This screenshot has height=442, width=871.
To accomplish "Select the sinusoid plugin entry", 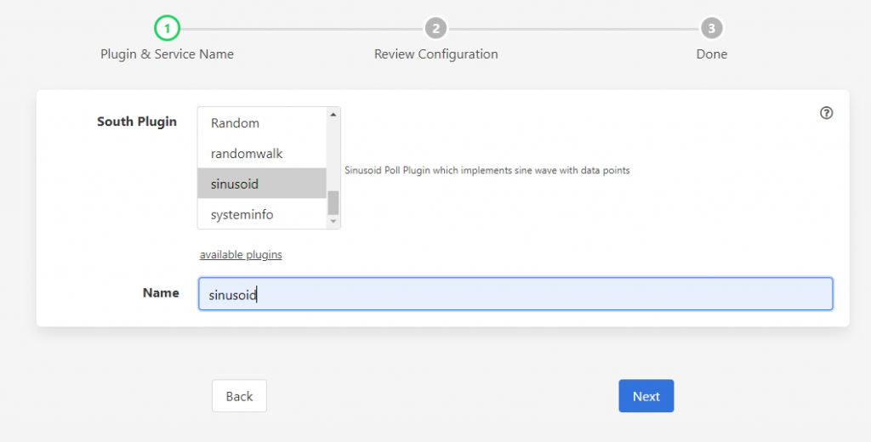I will click(x=262, y=184).
